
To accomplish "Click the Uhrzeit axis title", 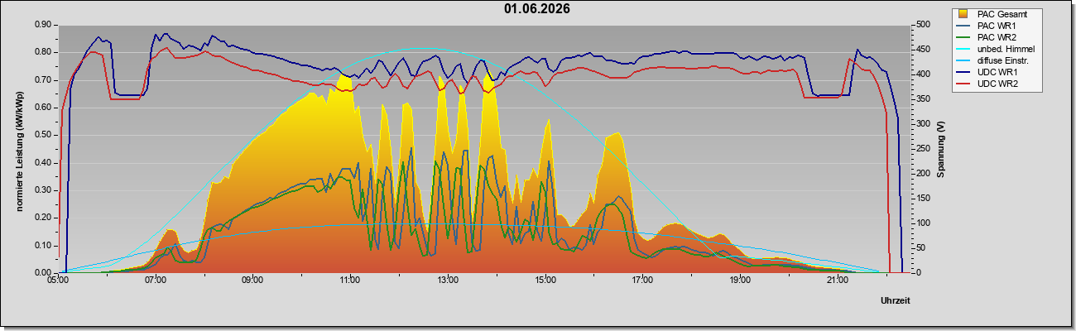I will tap(896, 301).
